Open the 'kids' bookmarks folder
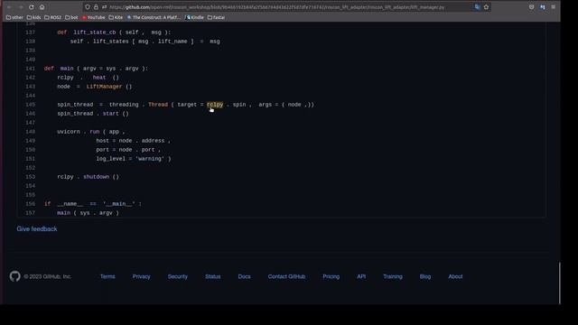 point(34,17)
